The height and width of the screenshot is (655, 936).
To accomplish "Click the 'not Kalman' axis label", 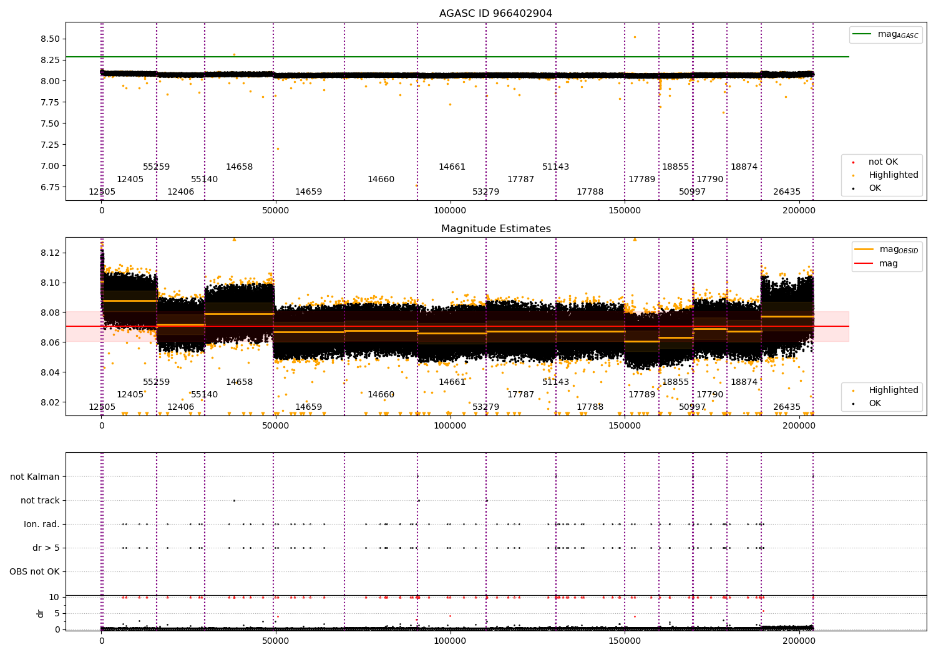I will coord(35,477).
